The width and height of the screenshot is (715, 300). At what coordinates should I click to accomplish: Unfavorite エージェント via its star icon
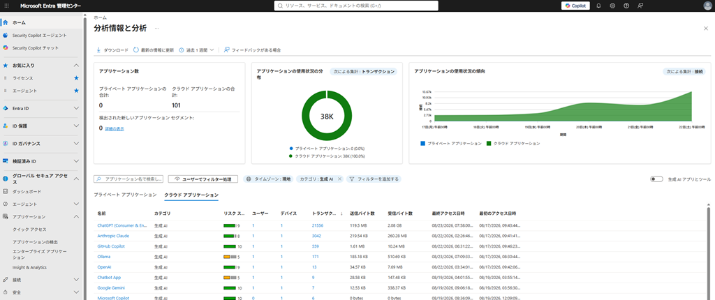pos(77,91)
